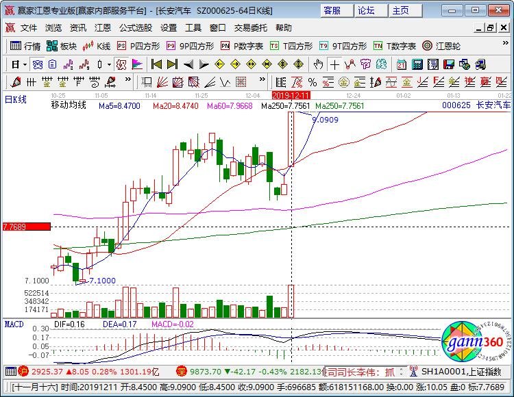
Task: Click the stair chart icon labeled 9
Action: (x=84, y=64)
